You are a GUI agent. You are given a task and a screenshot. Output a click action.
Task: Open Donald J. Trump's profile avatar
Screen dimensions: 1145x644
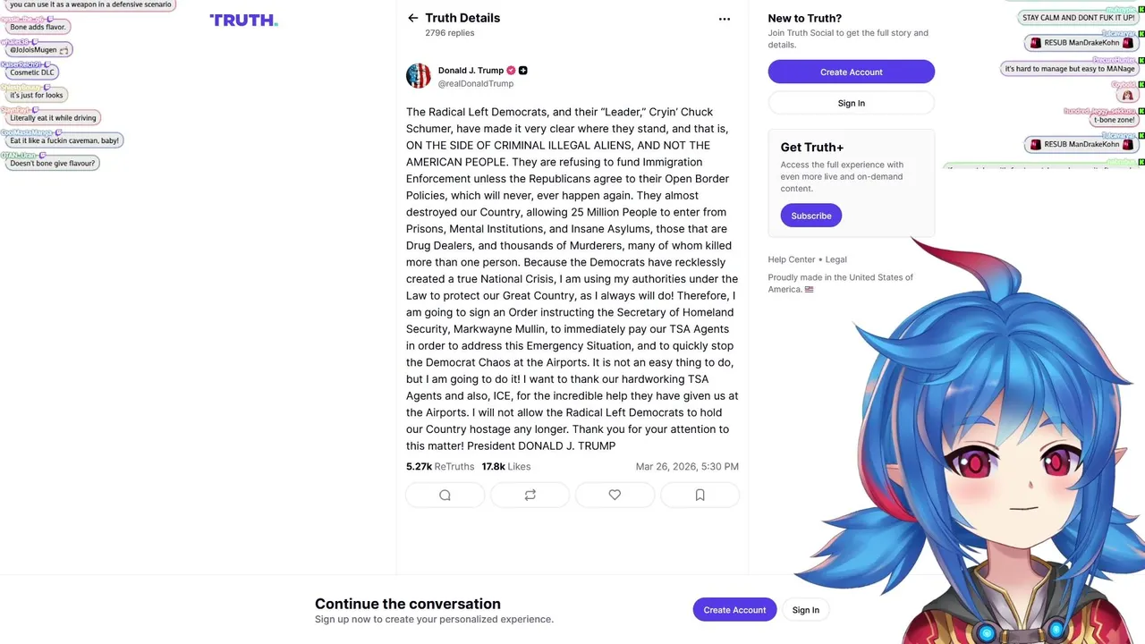point(419,76)
